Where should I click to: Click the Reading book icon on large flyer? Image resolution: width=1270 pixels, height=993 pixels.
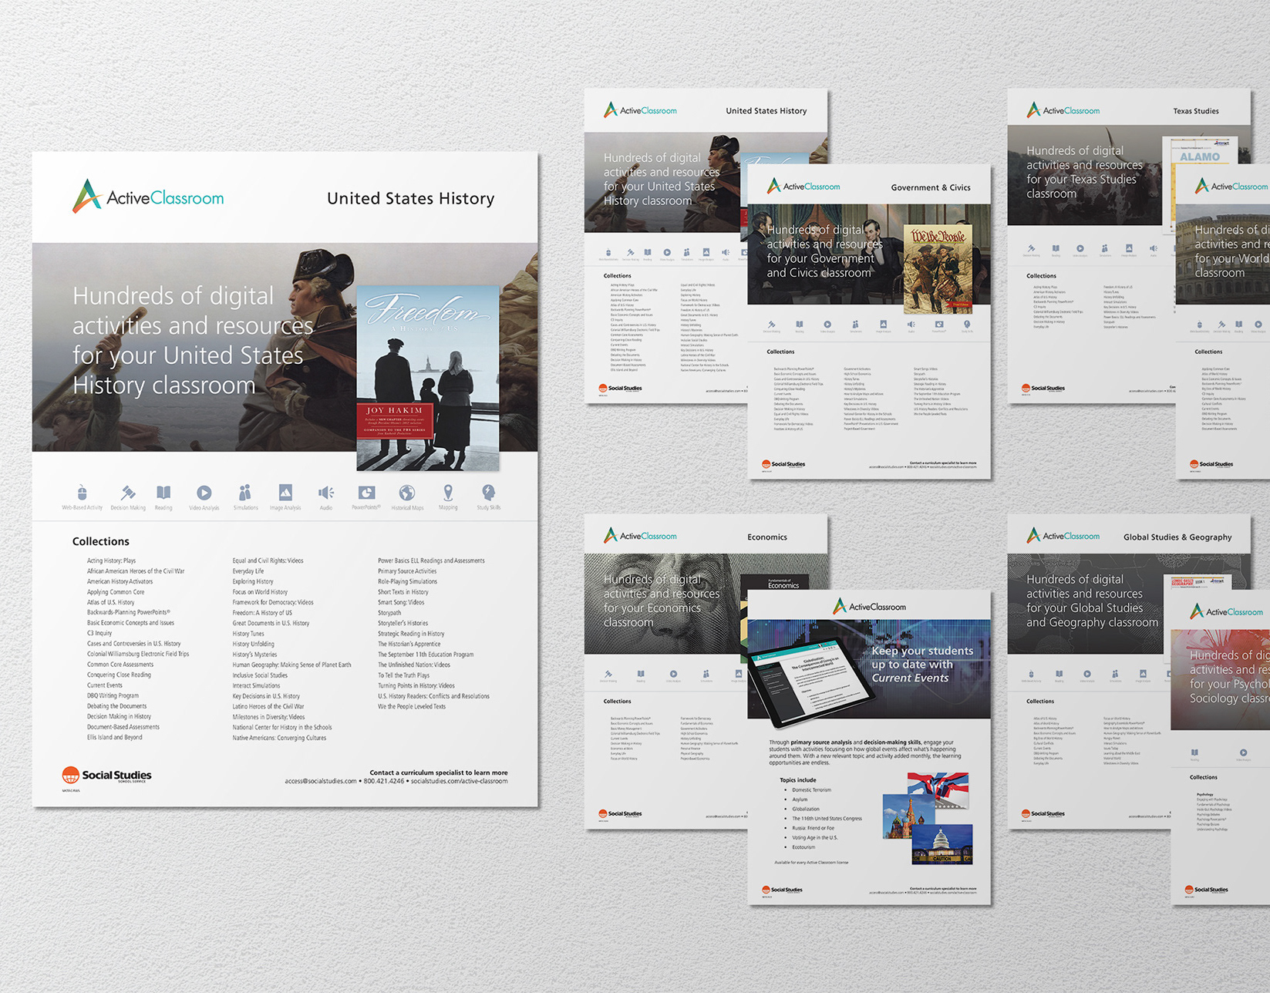(x=163, y=493)
